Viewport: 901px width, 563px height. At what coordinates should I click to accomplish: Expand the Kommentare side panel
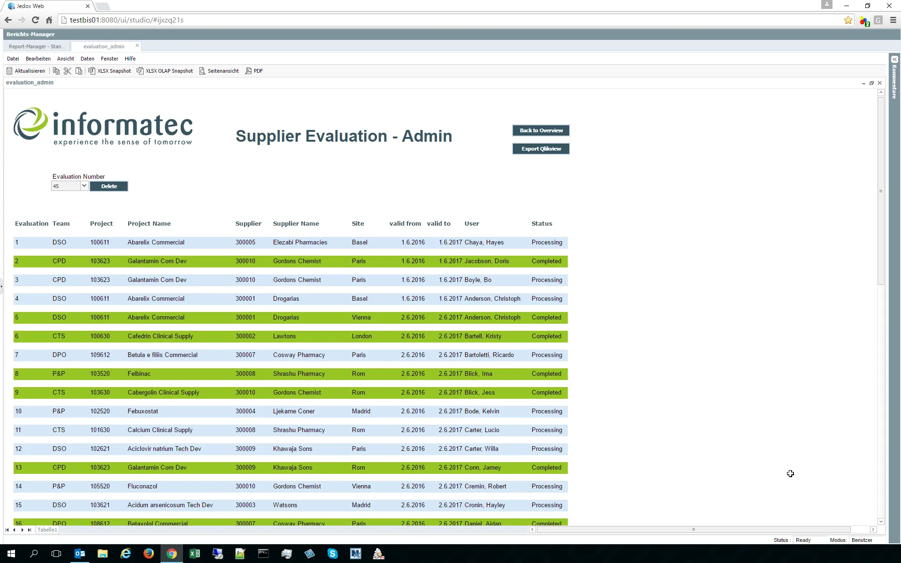[x=894, y=60]
